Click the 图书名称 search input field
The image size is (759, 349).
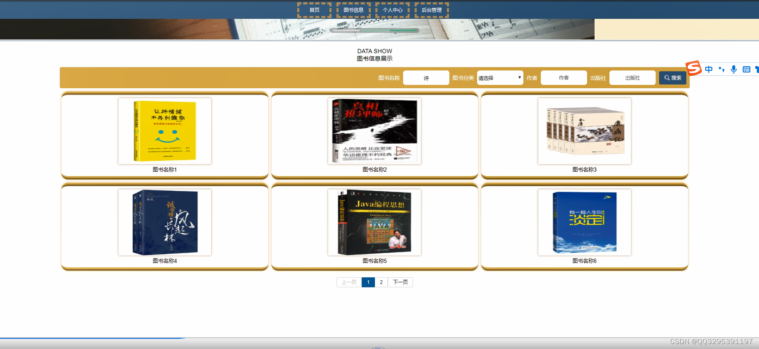pyautogui.click(x=426, y=78)
